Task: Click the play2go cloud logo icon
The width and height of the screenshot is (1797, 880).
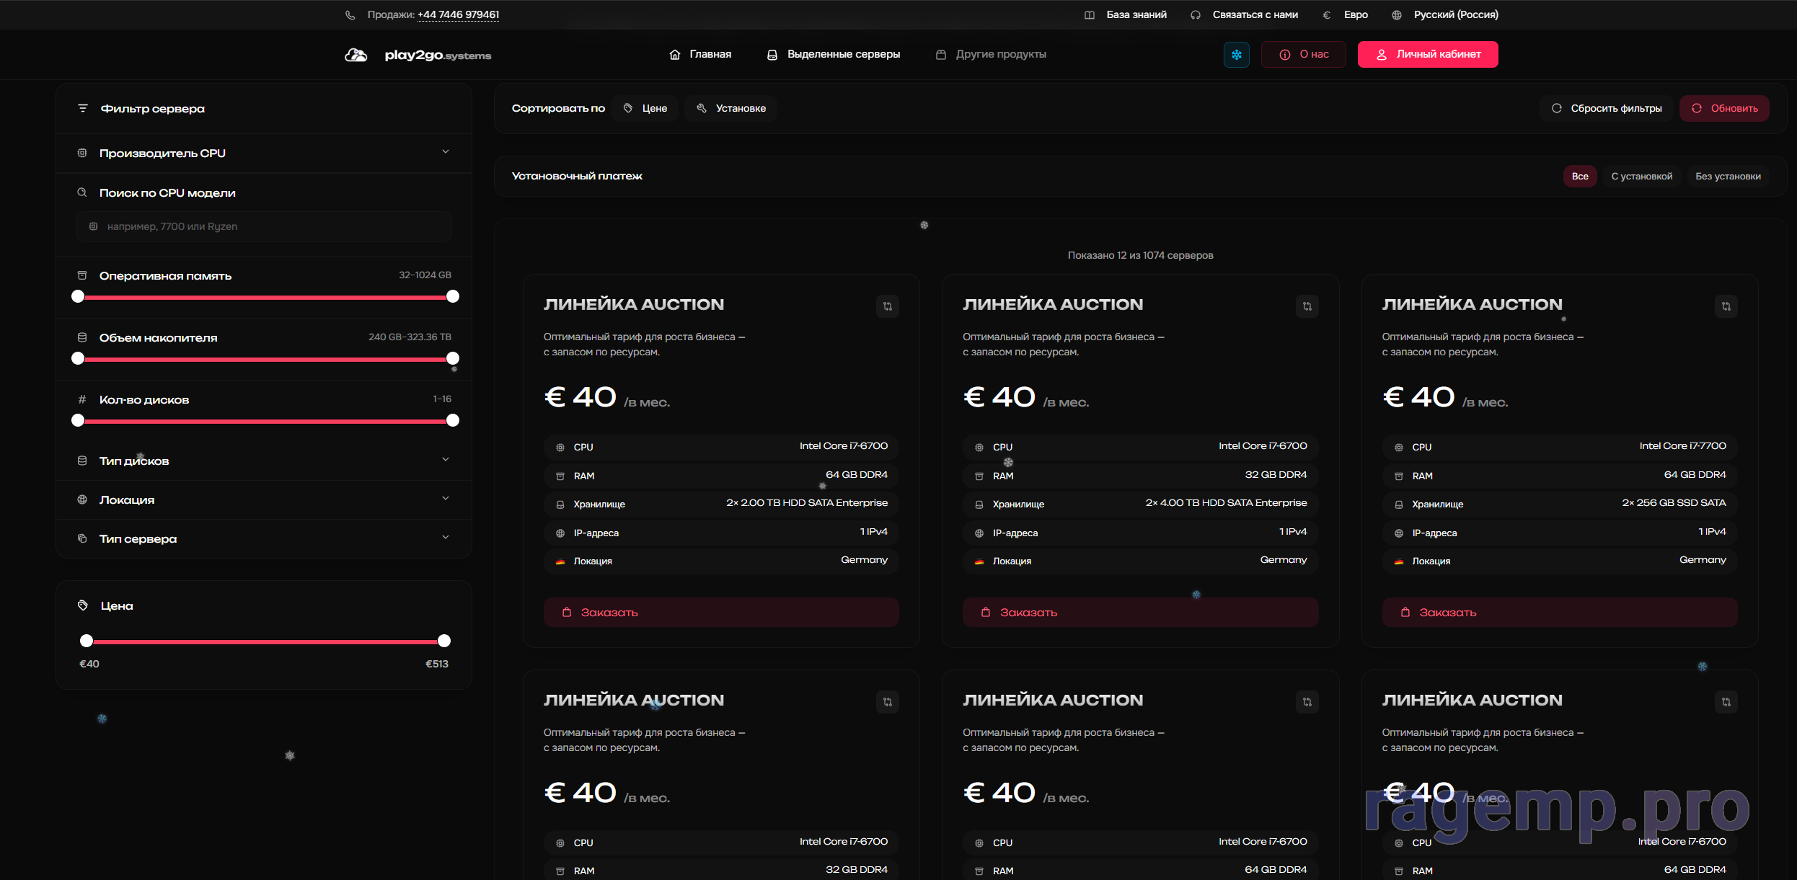Action: click(x=356, y=55)
